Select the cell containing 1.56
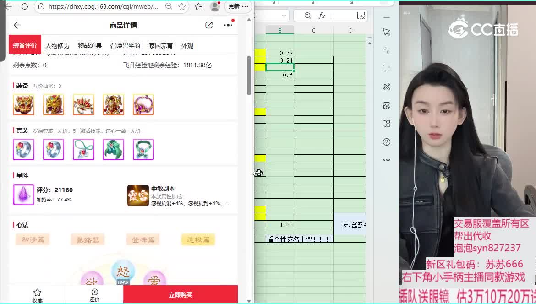Screen dimensions: 536x304 pos(280,224)
